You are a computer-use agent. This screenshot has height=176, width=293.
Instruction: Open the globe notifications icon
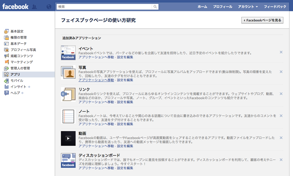pyautogui.click(x=49, y=7)
